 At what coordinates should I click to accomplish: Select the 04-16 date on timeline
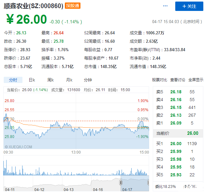coord(98,190)
